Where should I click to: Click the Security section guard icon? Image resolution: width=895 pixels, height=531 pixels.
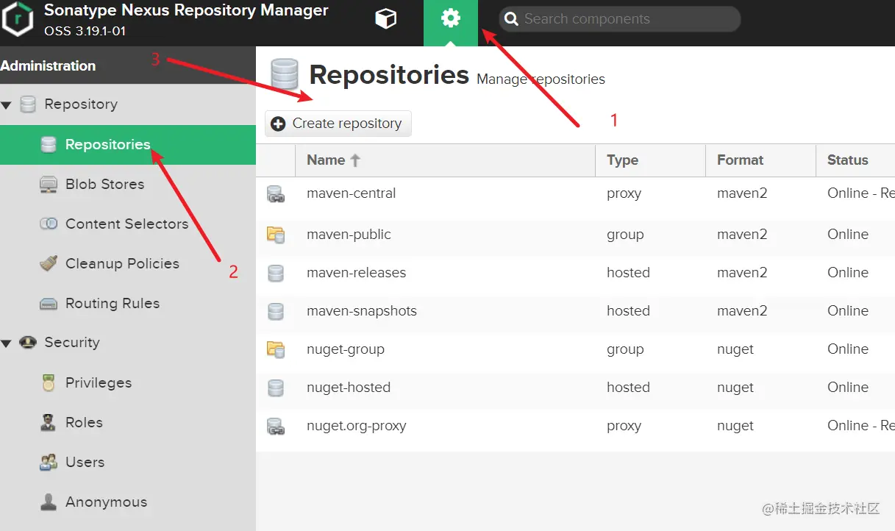click(x=28, y=343)
